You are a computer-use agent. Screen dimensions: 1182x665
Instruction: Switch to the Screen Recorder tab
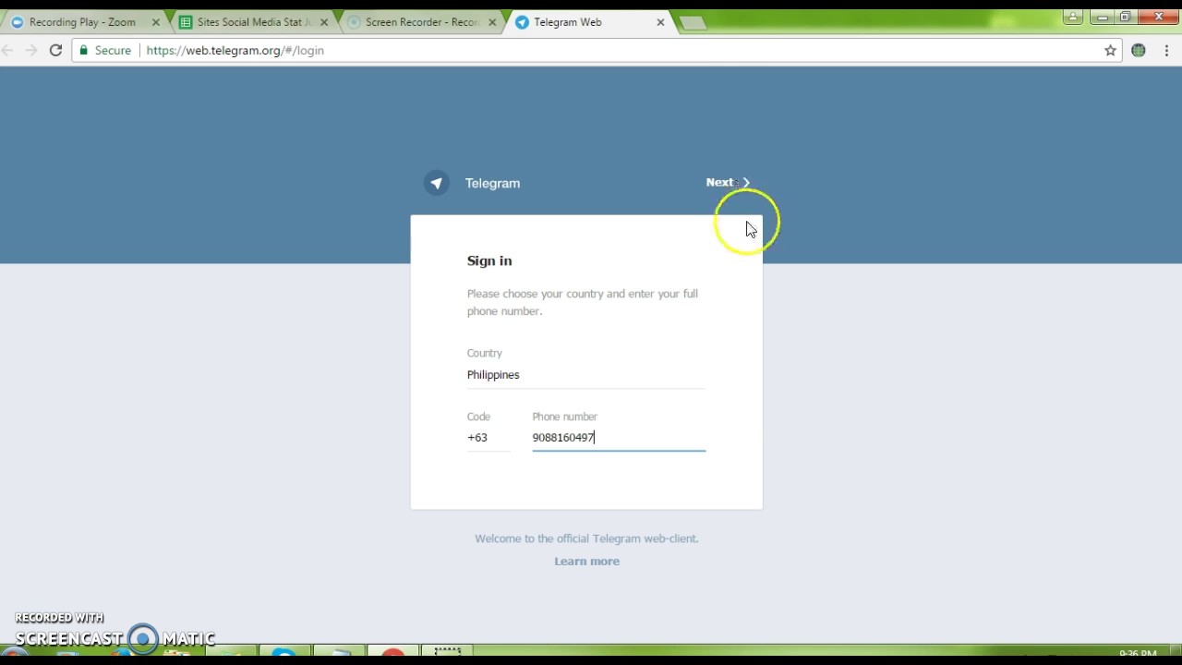pos(421,22)
